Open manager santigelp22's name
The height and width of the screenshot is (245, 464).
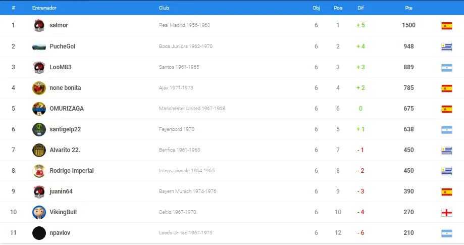coord(66,129)
